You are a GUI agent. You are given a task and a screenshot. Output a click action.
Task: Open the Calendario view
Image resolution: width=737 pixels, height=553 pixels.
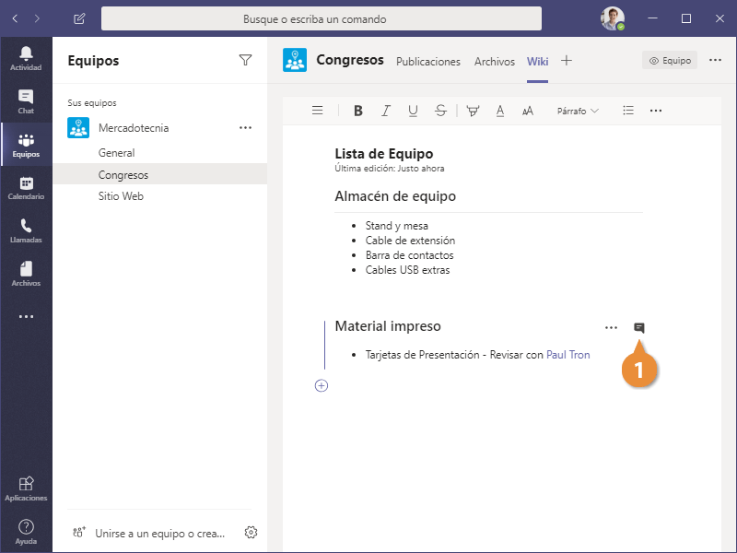26,188
